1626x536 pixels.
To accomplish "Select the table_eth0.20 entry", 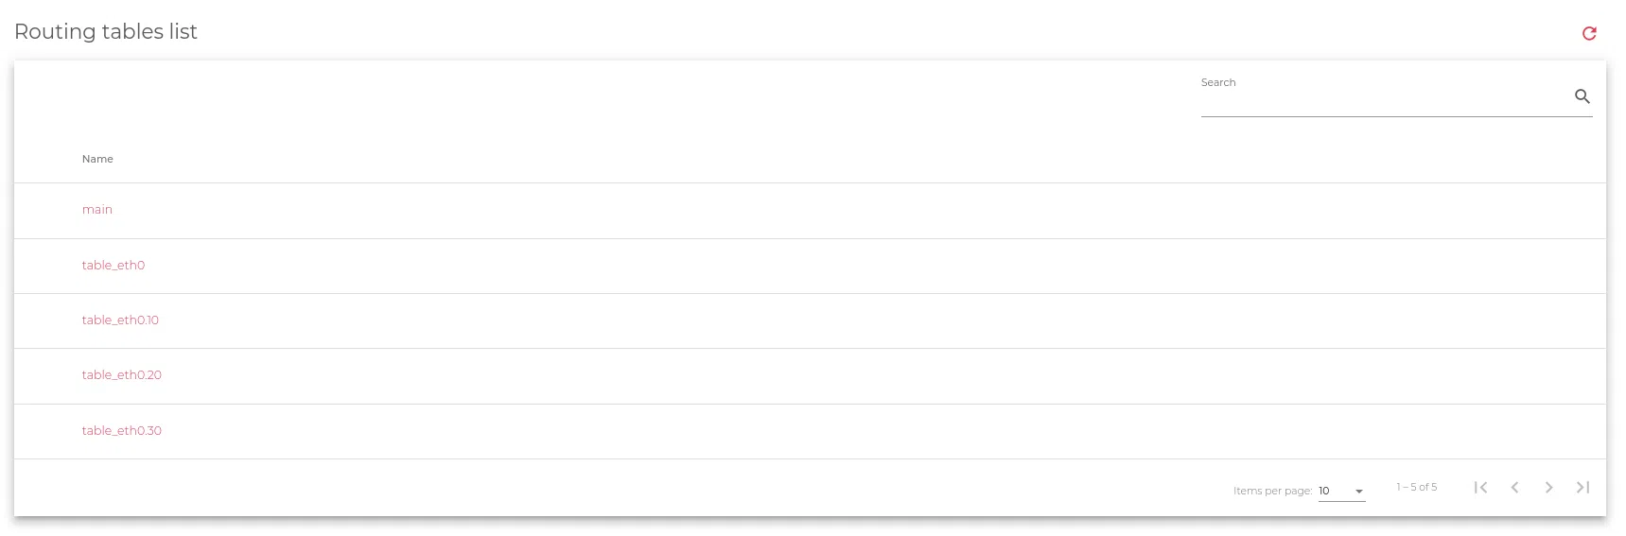I will pyautogui.click(x=121, y=375).
